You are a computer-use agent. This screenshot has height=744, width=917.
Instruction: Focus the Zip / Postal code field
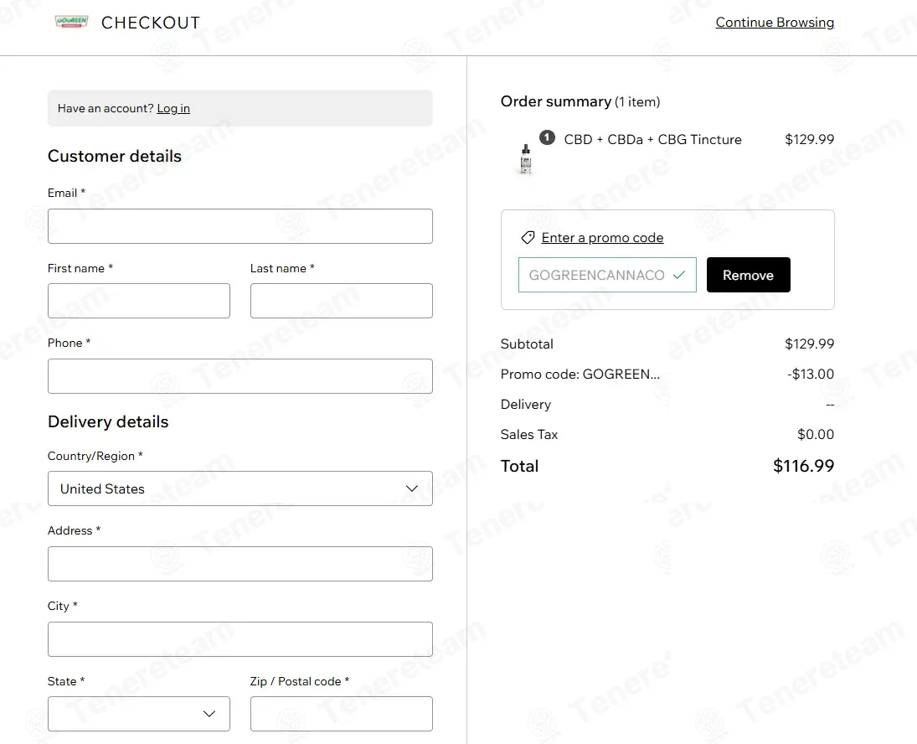(x=342, y=714)
